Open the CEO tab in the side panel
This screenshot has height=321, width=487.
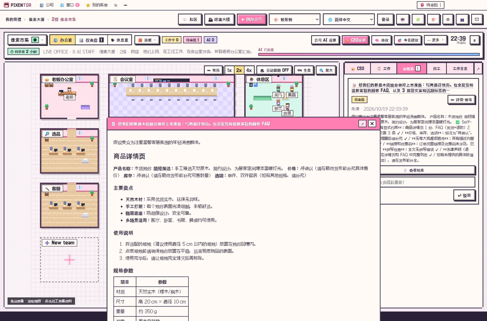[x=358, y=69]
